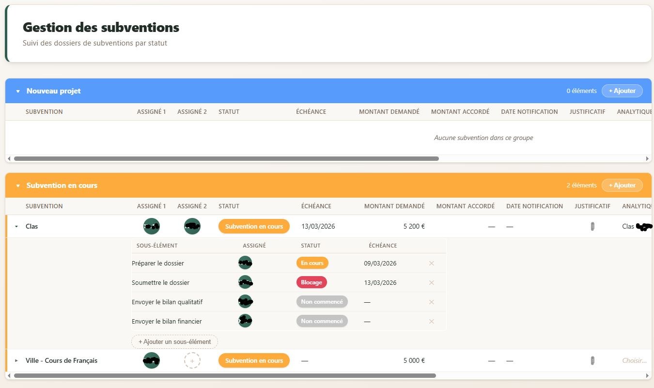Remove the 'Envoyer le bilan financier' sub-item

coord(431,321)
